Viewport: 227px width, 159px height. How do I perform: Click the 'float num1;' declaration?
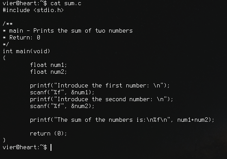tap(48, 65)
